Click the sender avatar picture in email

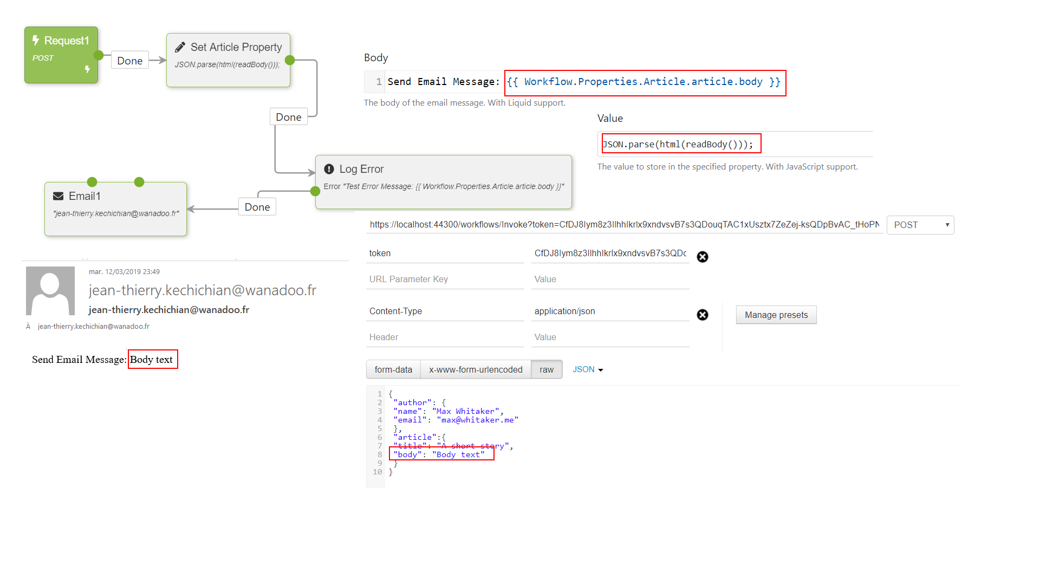click(x=50, y=291)
